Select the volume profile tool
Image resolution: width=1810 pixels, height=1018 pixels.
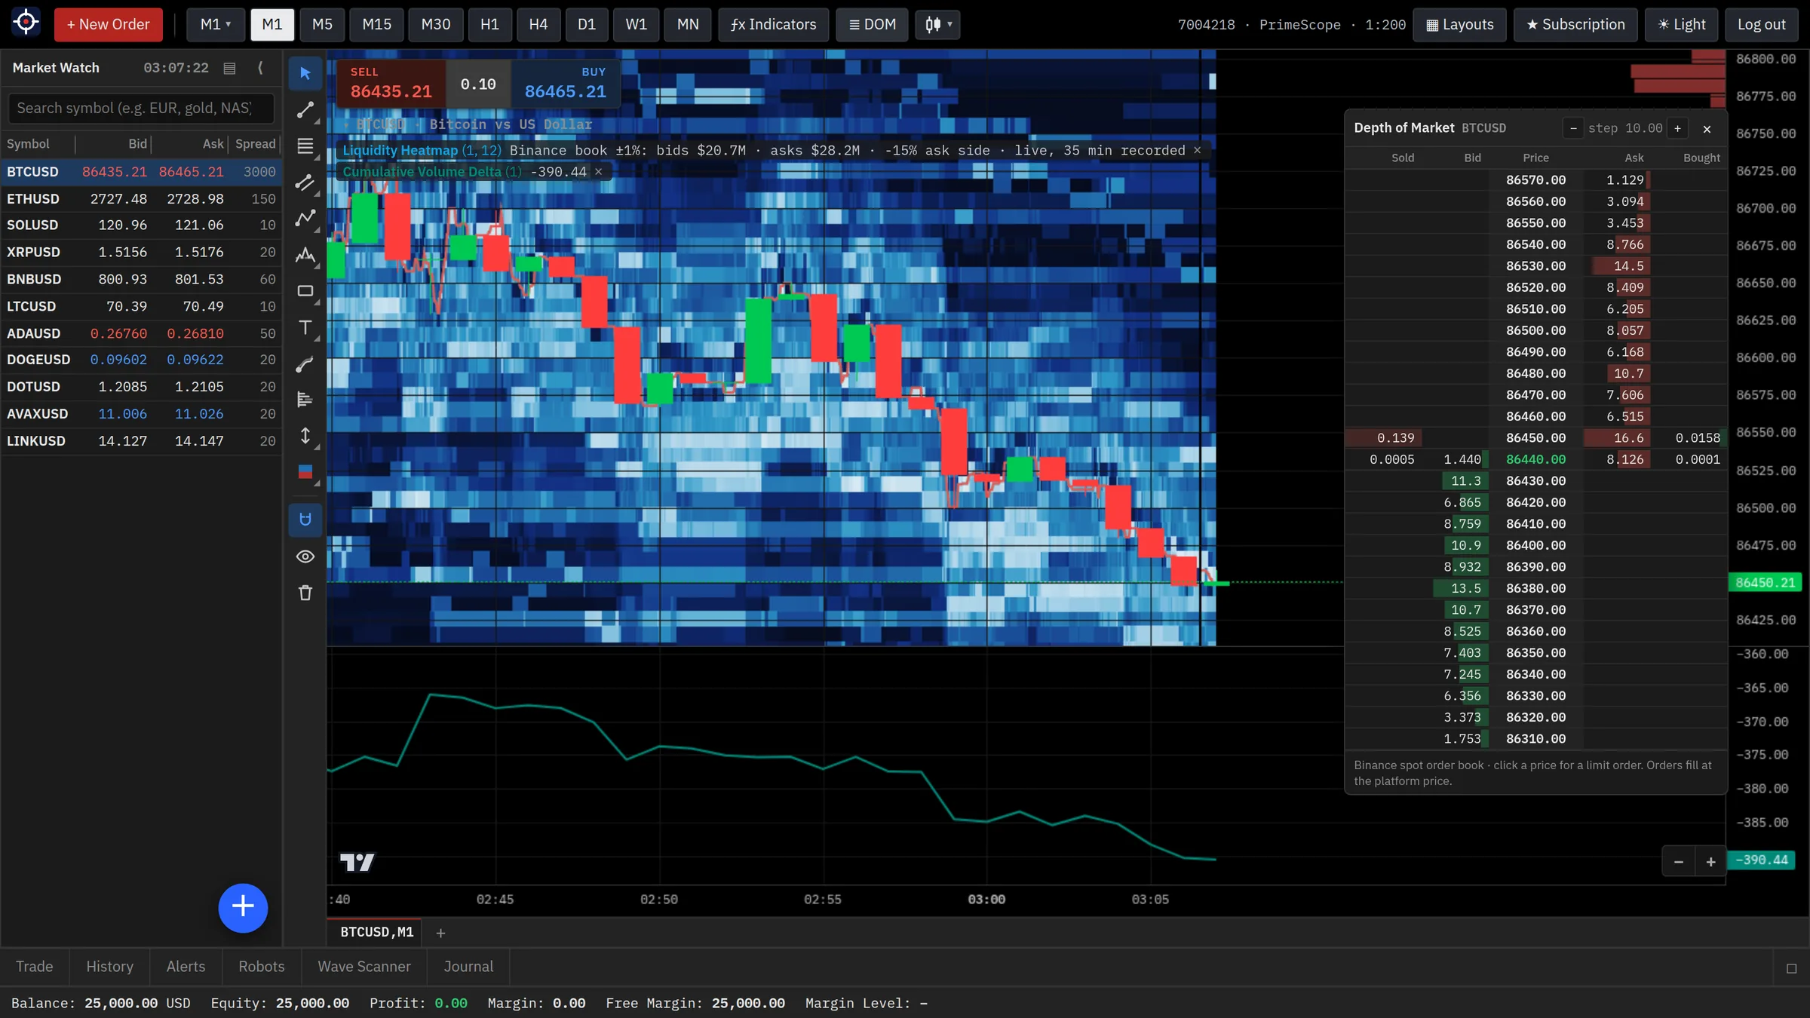click(x=305, y=400)
